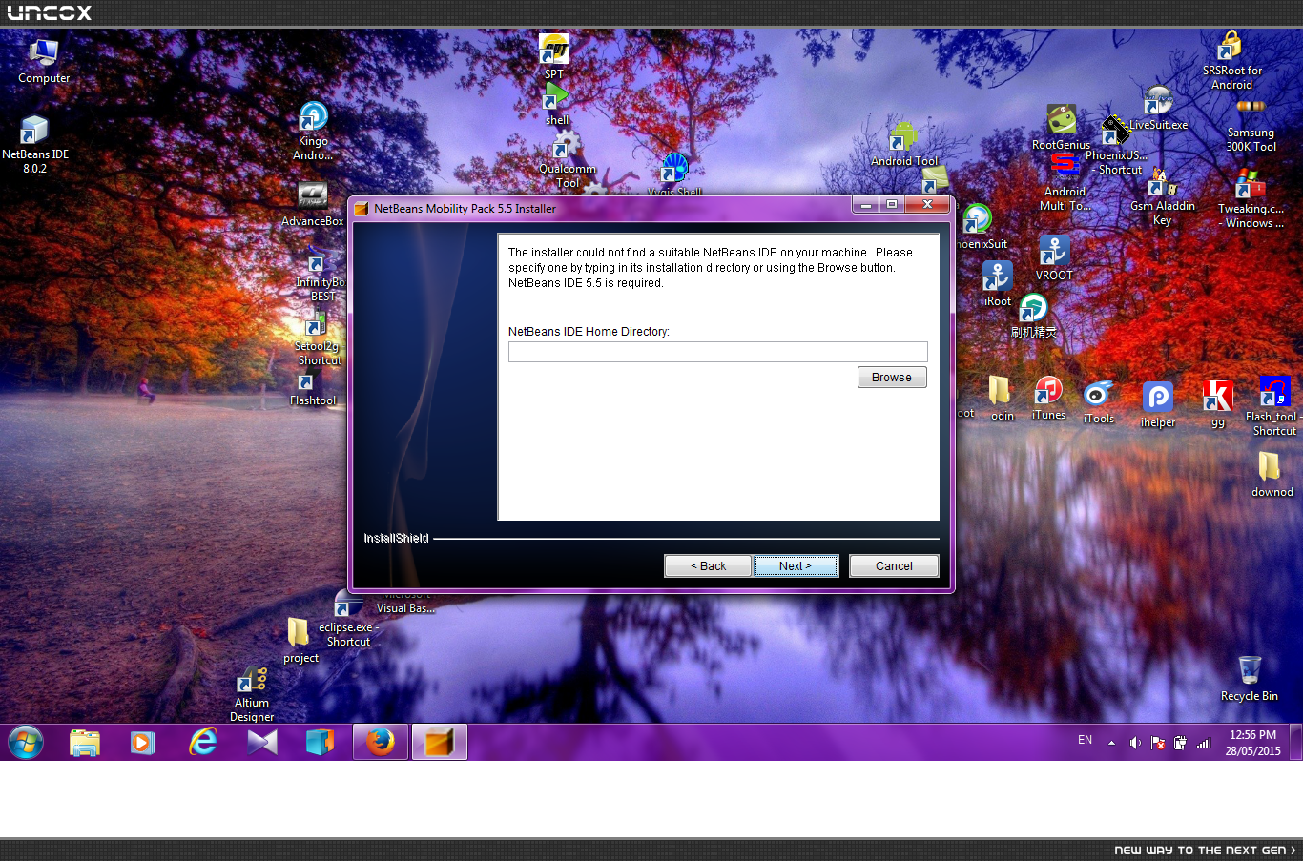Screen dimensions: 1303x861
Task: Select the Tweaking.com Windows shortcut icon
Action: [x=1251, y=200]
